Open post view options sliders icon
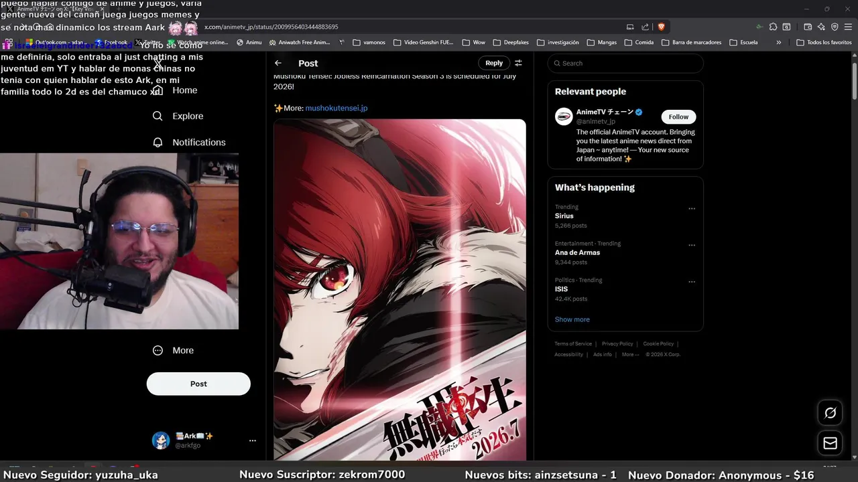This screenshot has width=858, height=482. click(518, 63)
